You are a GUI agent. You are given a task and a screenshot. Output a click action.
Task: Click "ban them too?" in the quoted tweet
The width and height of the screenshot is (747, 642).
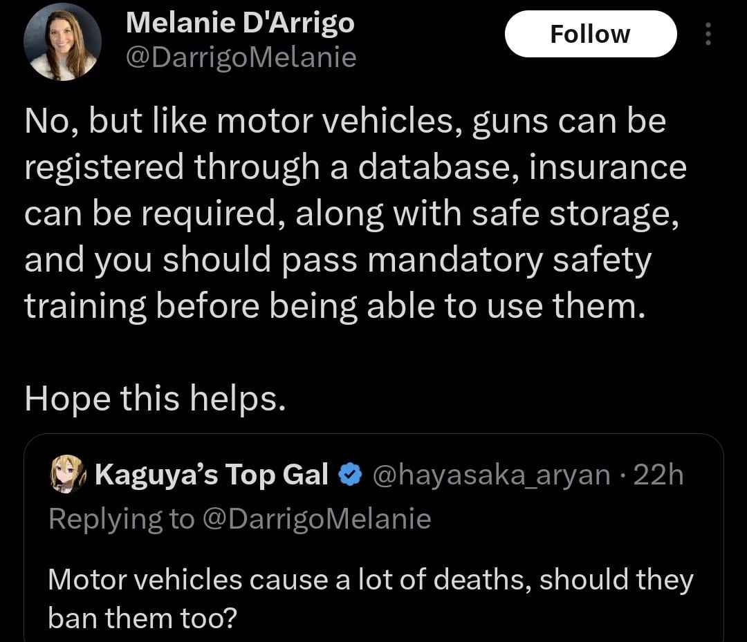[x=142, y=617]
